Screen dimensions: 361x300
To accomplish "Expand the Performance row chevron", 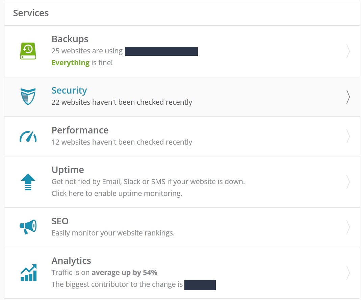I will click(348, 136).
